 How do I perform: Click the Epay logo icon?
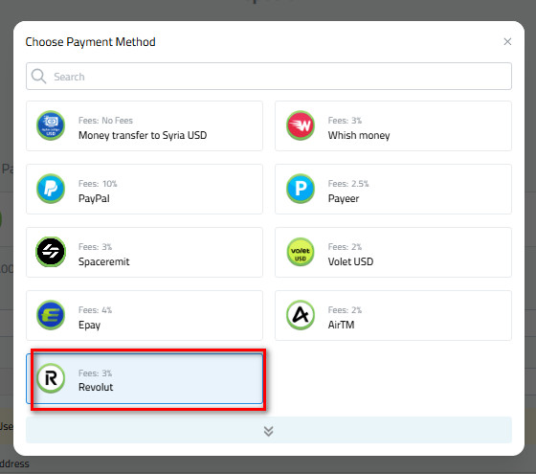click(51, 315)
